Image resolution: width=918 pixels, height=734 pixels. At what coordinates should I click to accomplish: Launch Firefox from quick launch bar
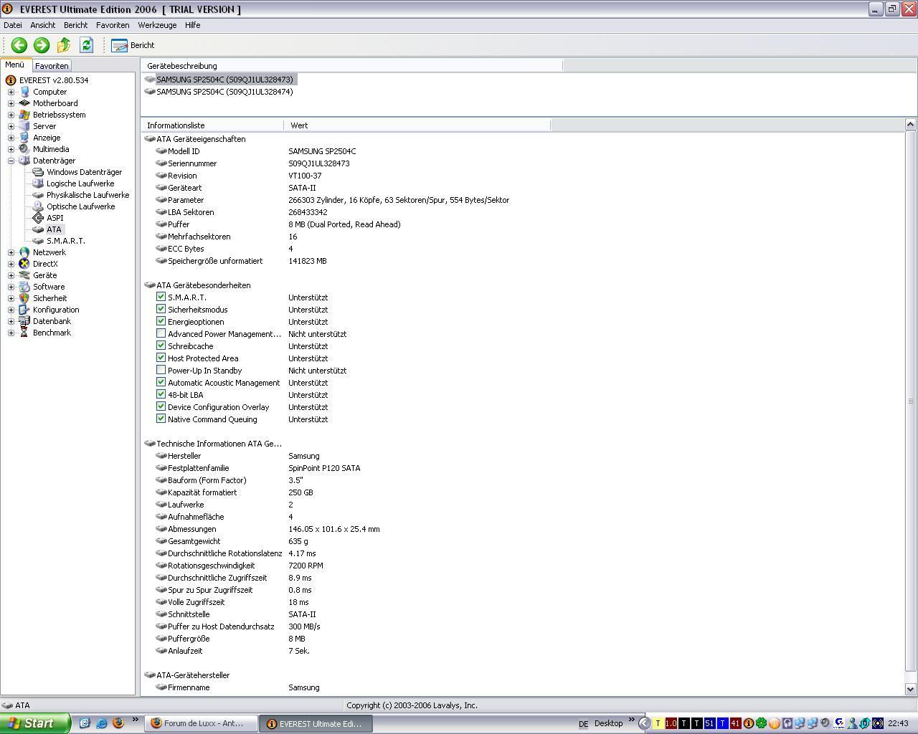[x=118, y=723]
